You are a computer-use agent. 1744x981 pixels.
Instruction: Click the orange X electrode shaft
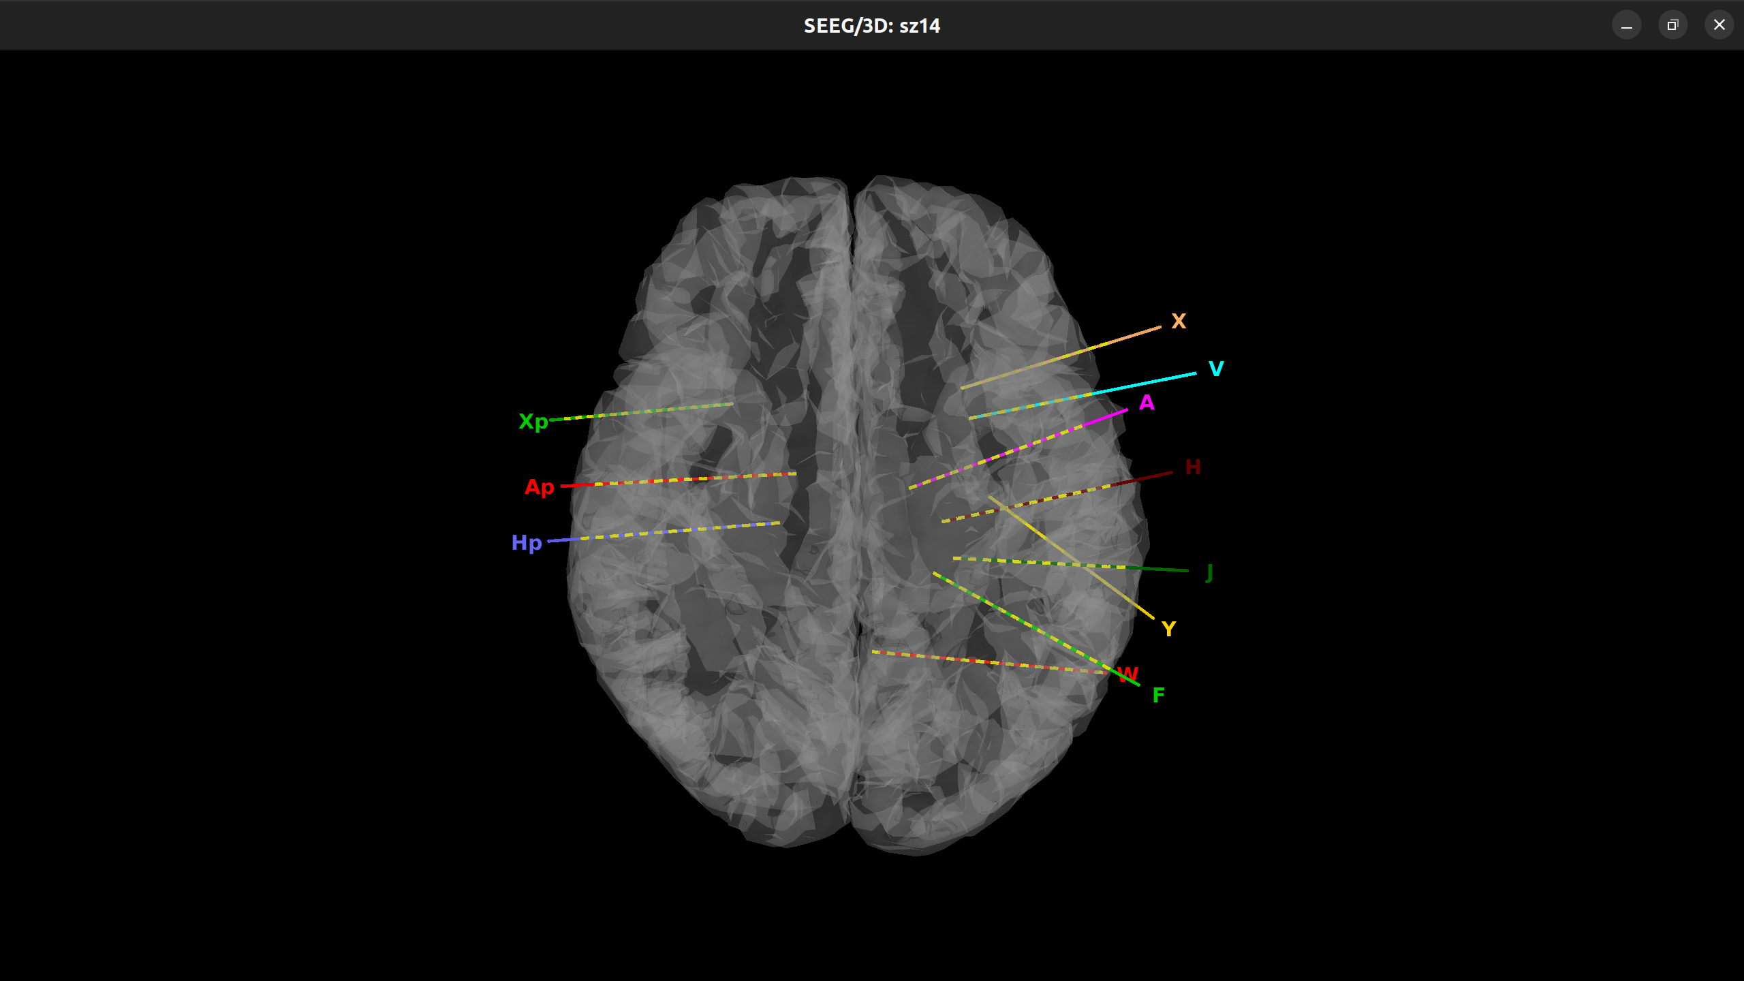[1061, 358]
